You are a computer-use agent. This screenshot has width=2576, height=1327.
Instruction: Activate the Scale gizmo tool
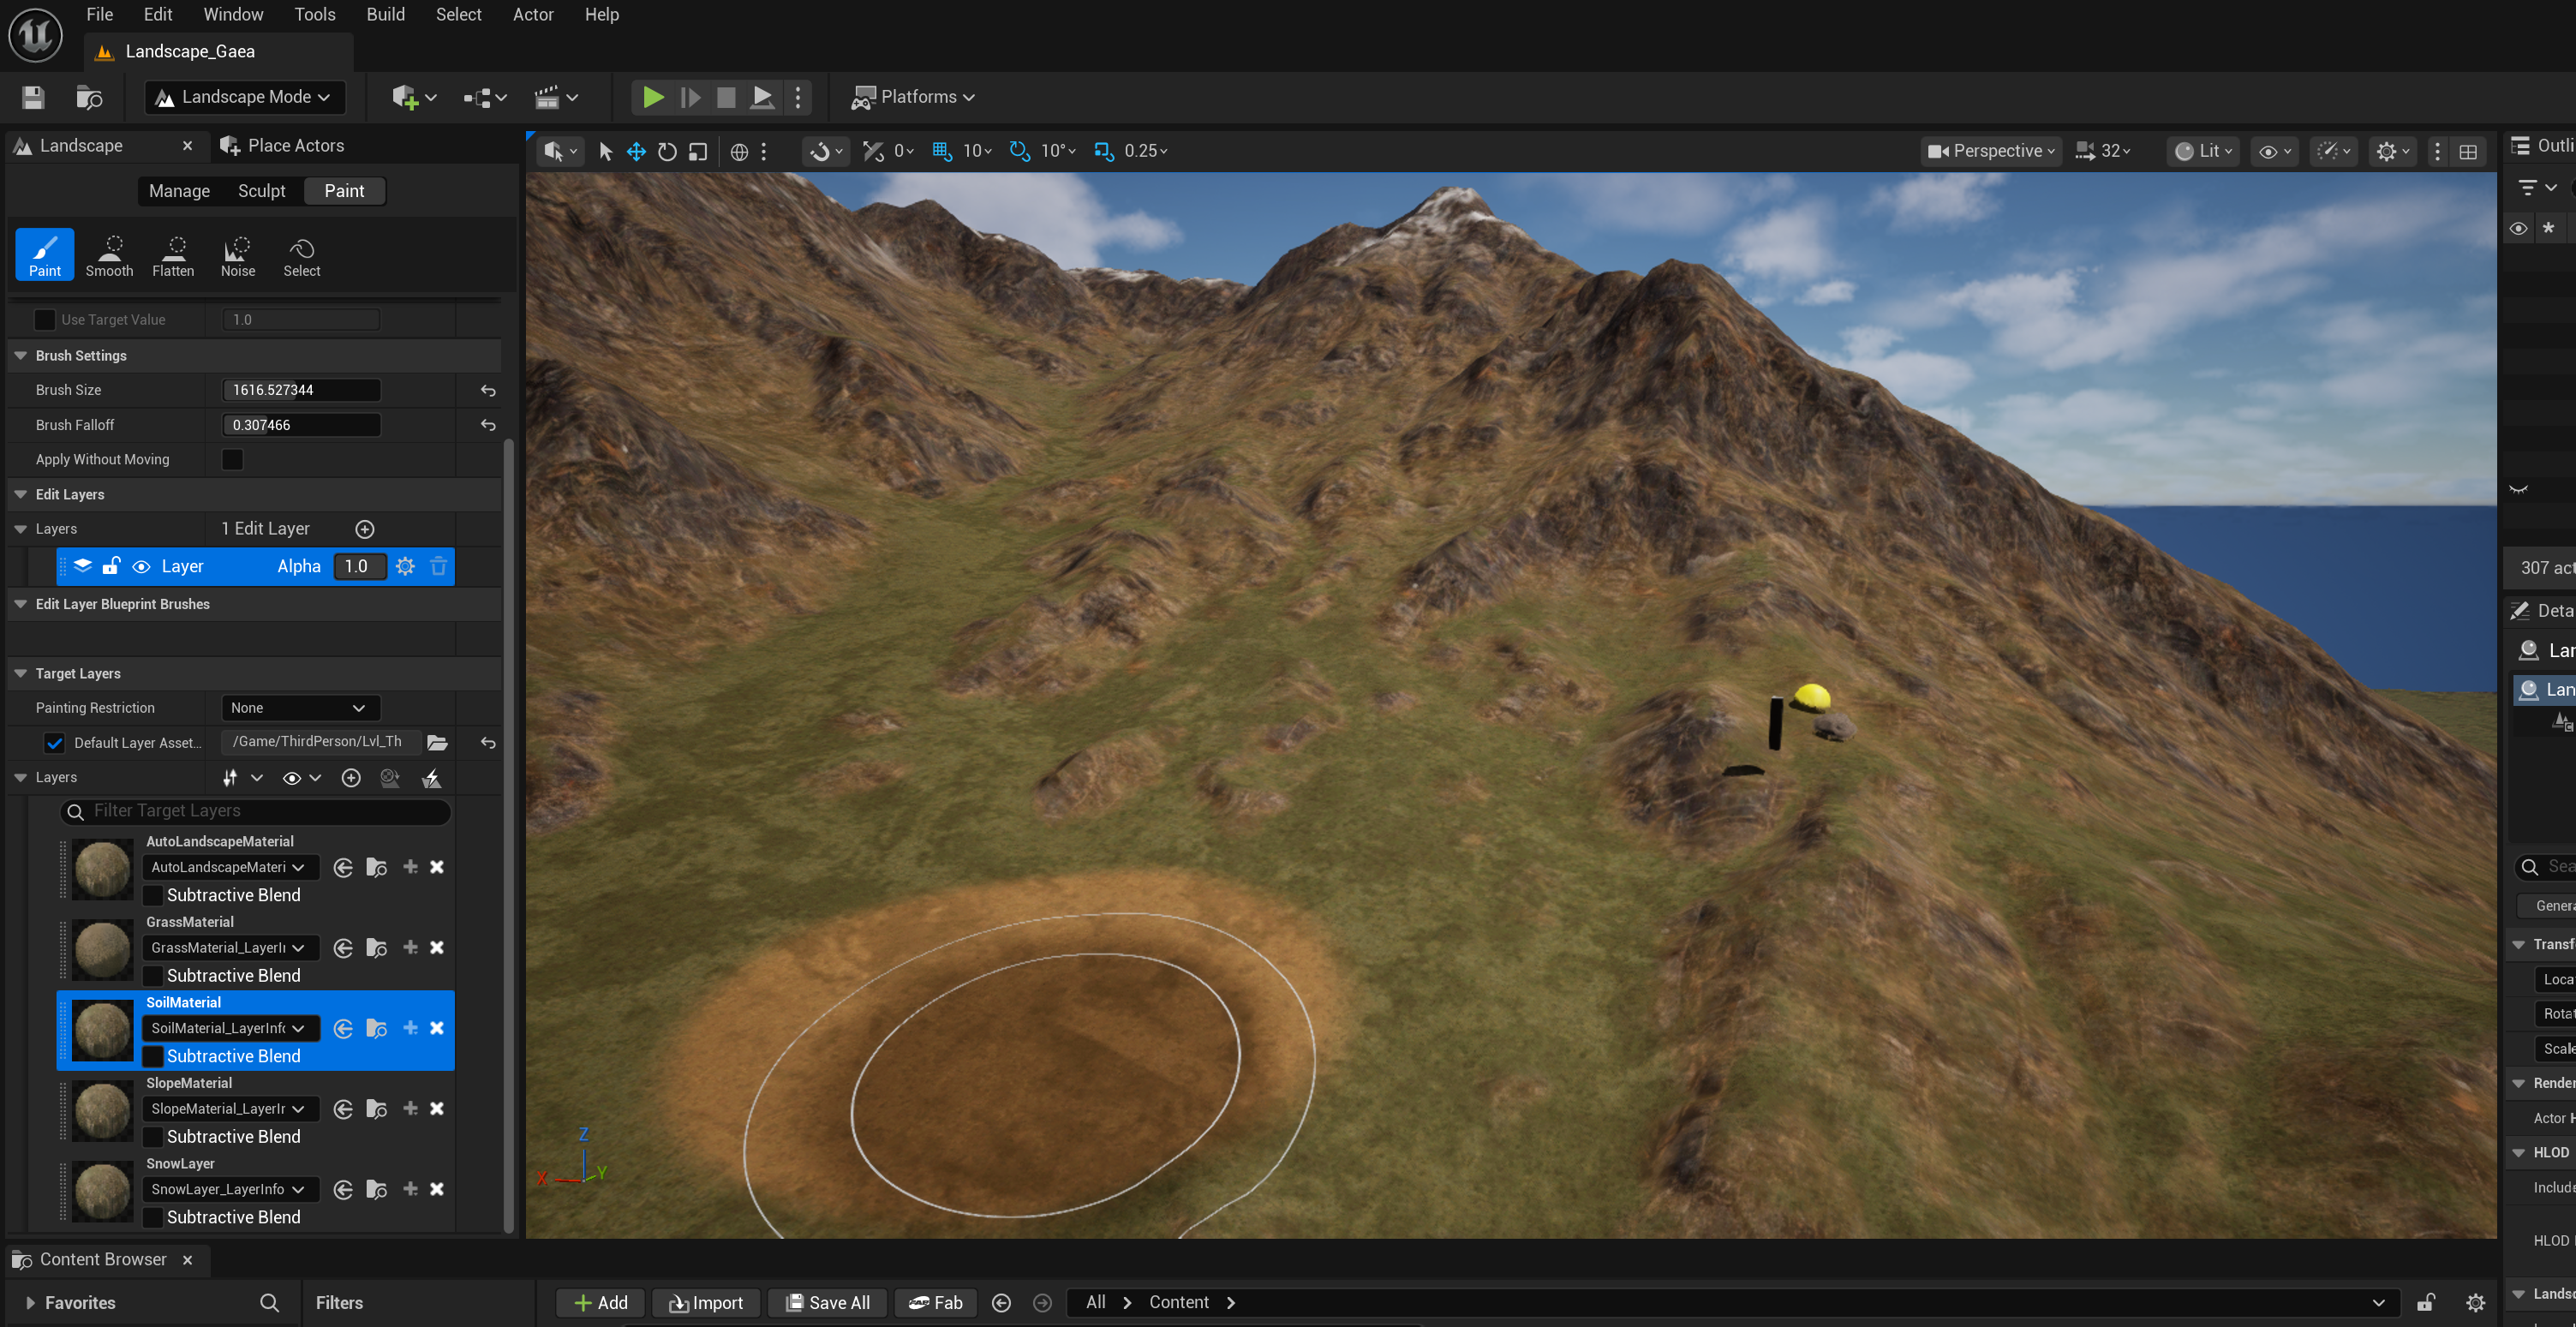click(x=698, y=151)
